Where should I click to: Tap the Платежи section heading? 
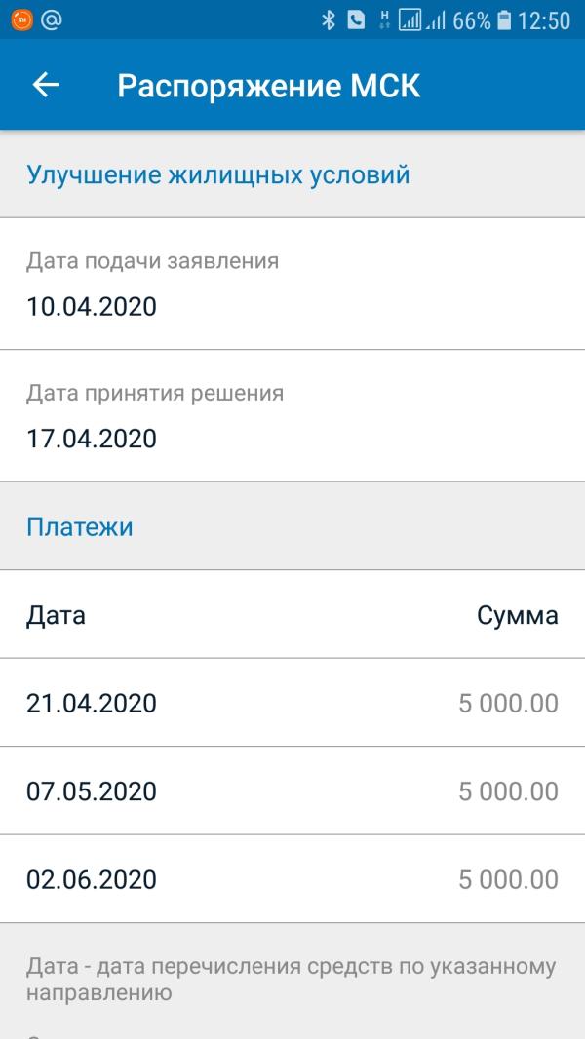tap(80, 526)
